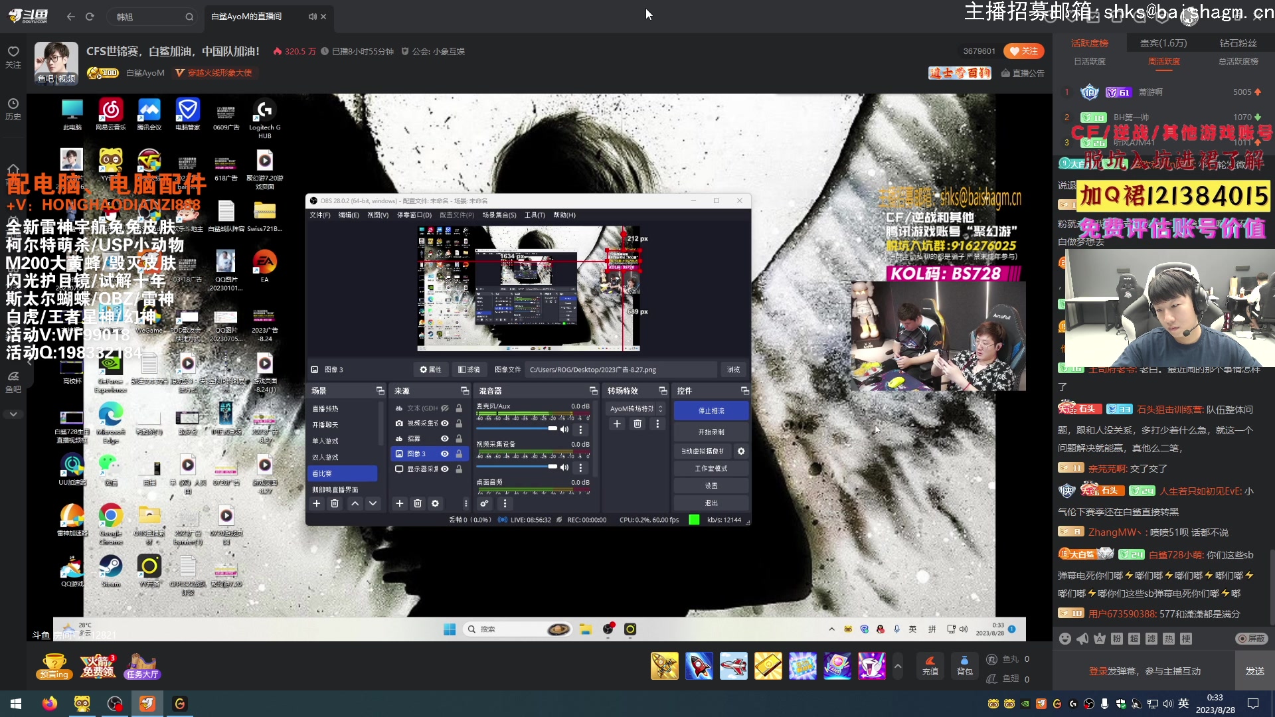Open source properties gear in OBS 来源 toolbar

(x=436, y=504)
